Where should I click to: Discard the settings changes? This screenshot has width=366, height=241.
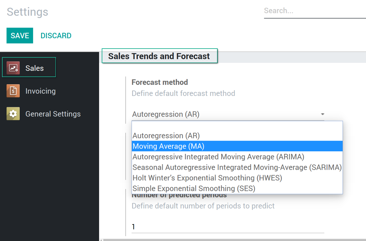pos(56,36)
